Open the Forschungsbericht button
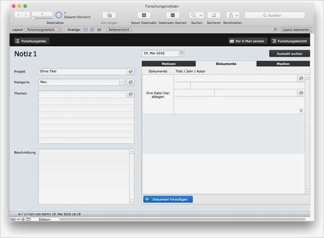The height and width of the screenshot is (238, 324). pyautogui.click(x=290, y=41)
